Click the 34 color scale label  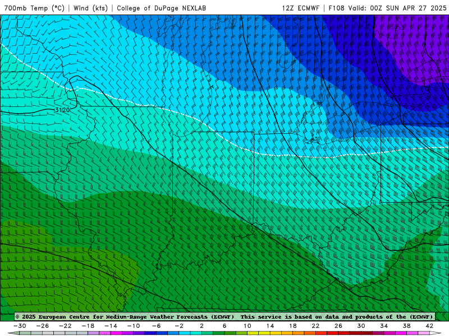(384, 326)
